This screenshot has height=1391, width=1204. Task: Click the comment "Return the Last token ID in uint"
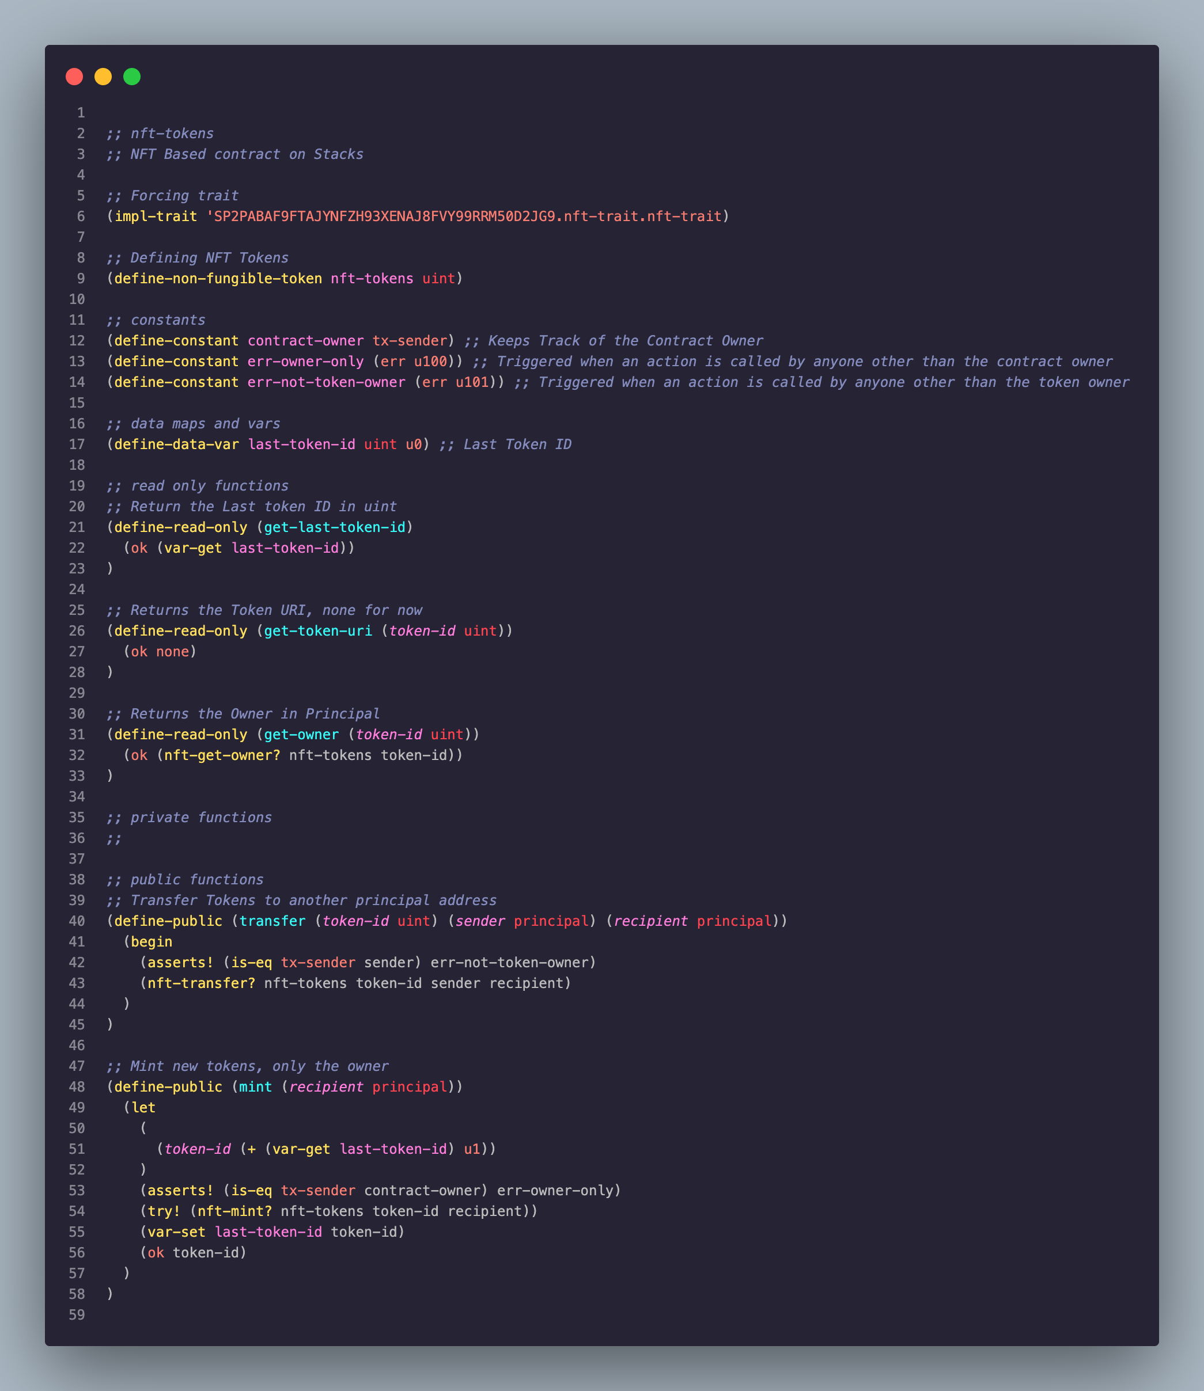click(x=263, y=507)
